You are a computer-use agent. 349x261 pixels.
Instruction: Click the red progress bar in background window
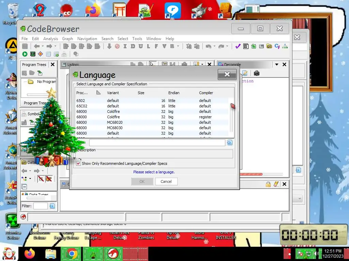tap(251, 174)
